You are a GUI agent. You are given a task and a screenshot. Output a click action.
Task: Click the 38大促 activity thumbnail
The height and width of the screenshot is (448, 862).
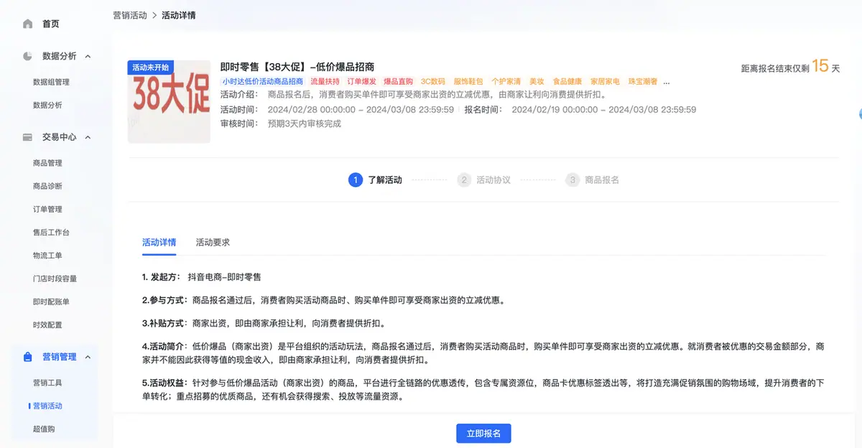(169, 101)
